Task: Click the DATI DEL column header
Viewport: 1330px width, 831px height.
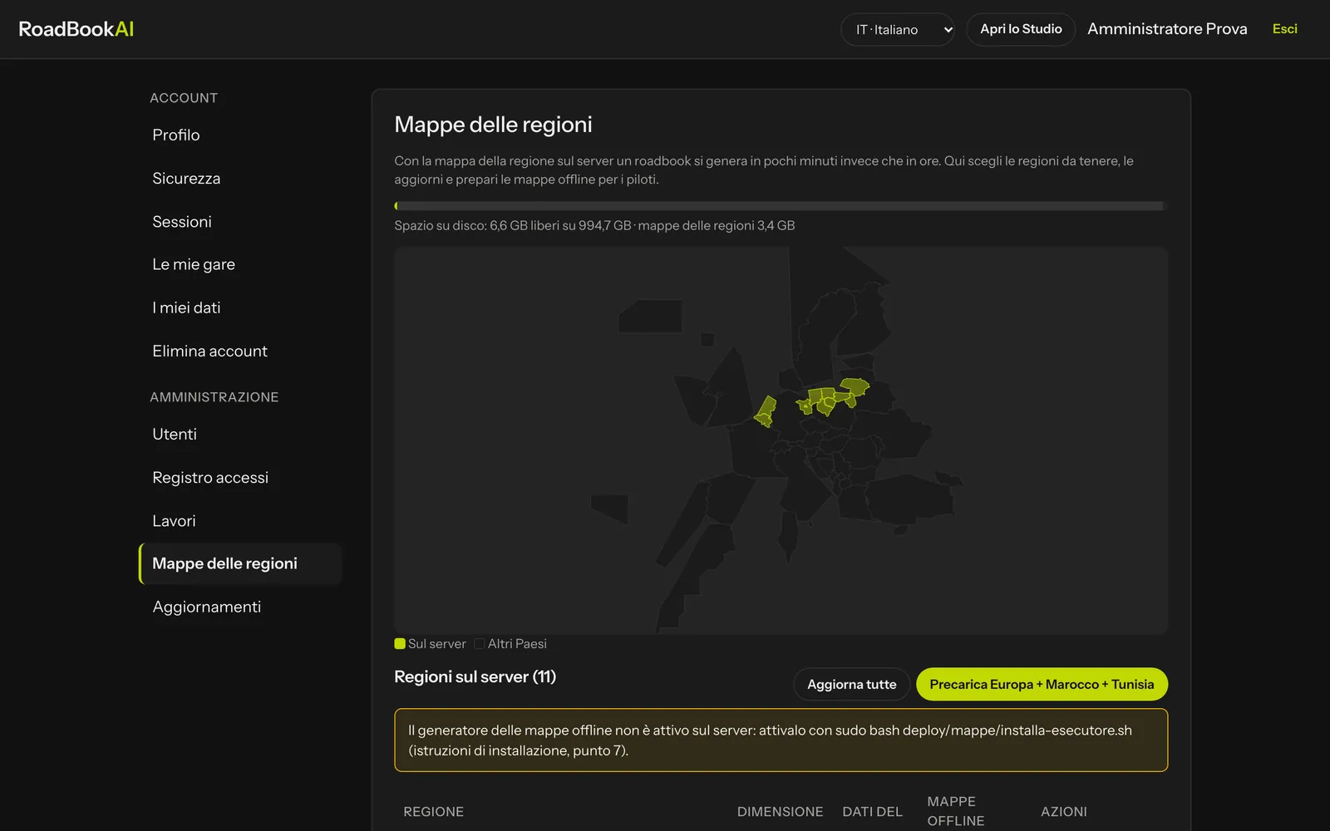Action: [x=872, y=811]
